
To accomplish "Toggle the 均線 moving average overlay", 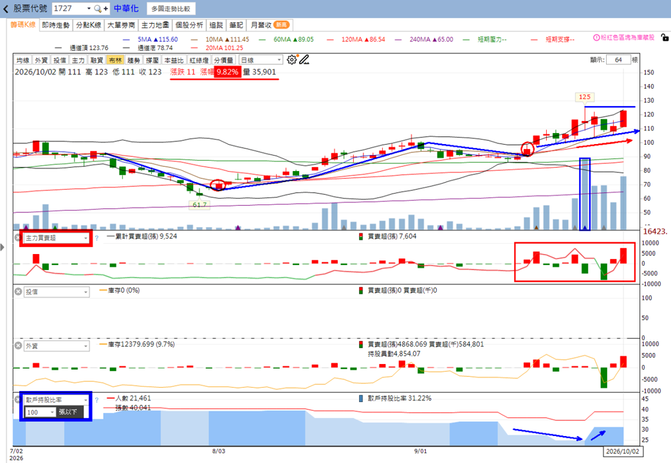I will [x=23, y=60].
